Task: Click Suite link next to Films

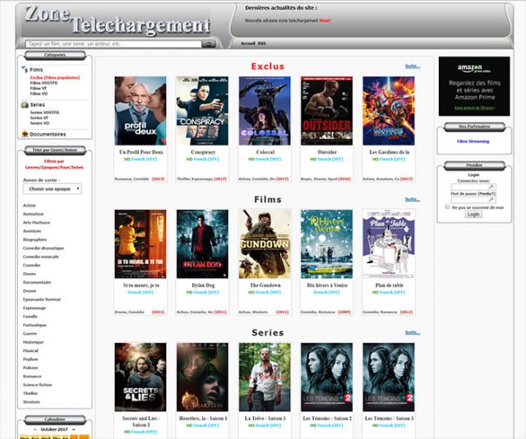Action: tap(413, 200)
